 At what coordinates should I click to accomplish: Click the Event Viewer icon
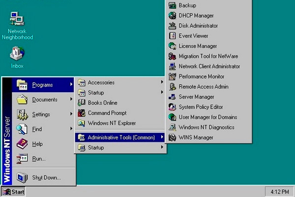pos(173,36)
